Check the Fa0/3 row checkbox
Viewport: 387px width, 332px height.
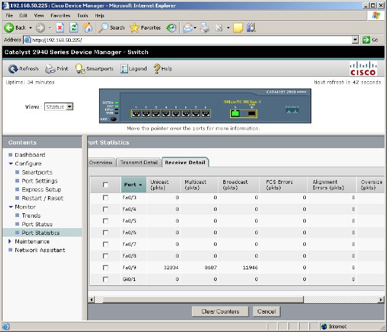tap(106, 197)
